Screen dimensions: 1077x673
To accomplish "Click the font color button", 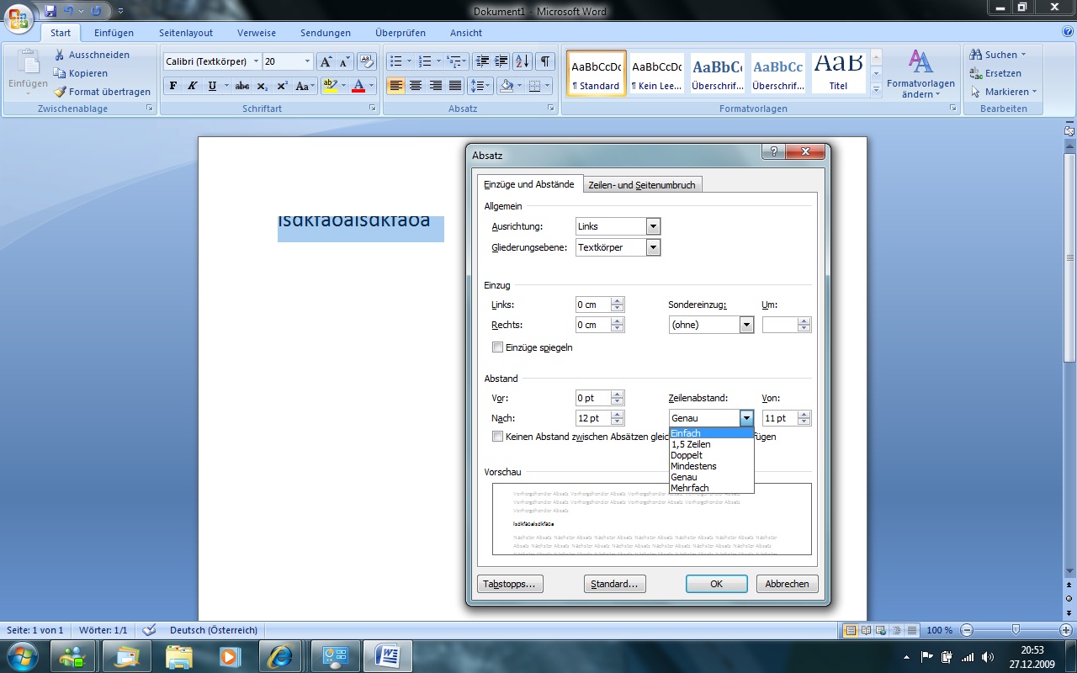I will (358, 86).
